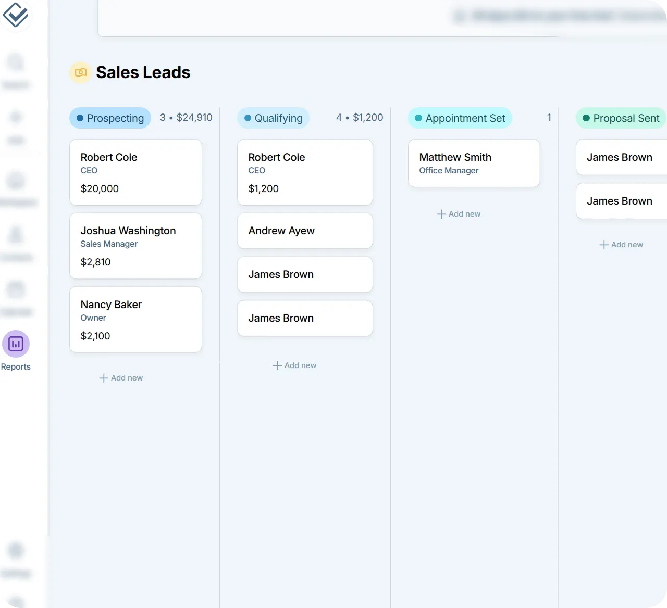Open the Andrew Ayew lead card

pos(305,231)
